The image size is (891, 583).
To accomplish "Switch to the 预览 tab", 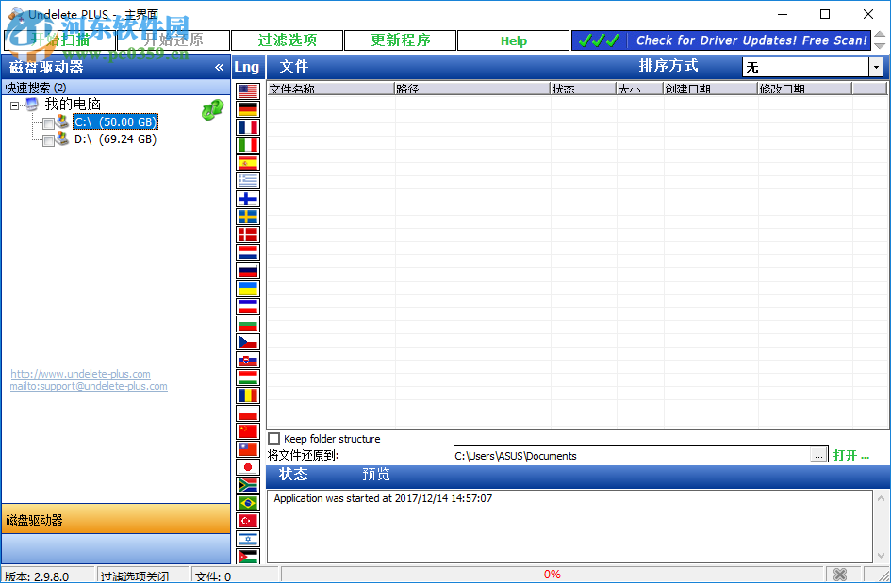I will pyautogui.click(x=375, y=475).
